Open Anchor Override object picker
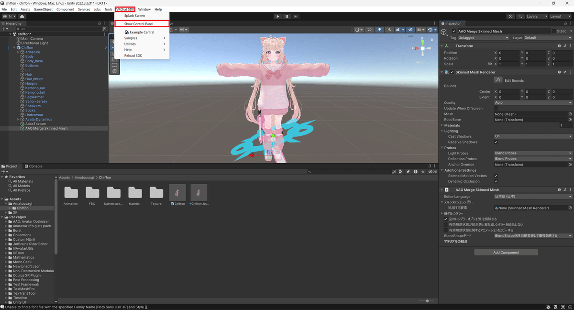 coord(570,165)
